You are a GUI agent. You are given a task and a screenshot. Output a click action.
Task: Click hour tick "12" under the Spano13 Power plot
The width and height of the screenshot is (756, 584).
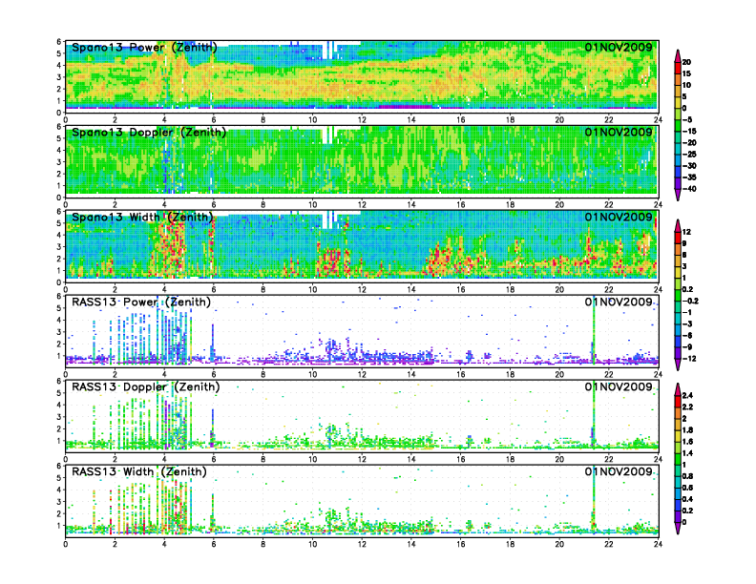(362, 120)
